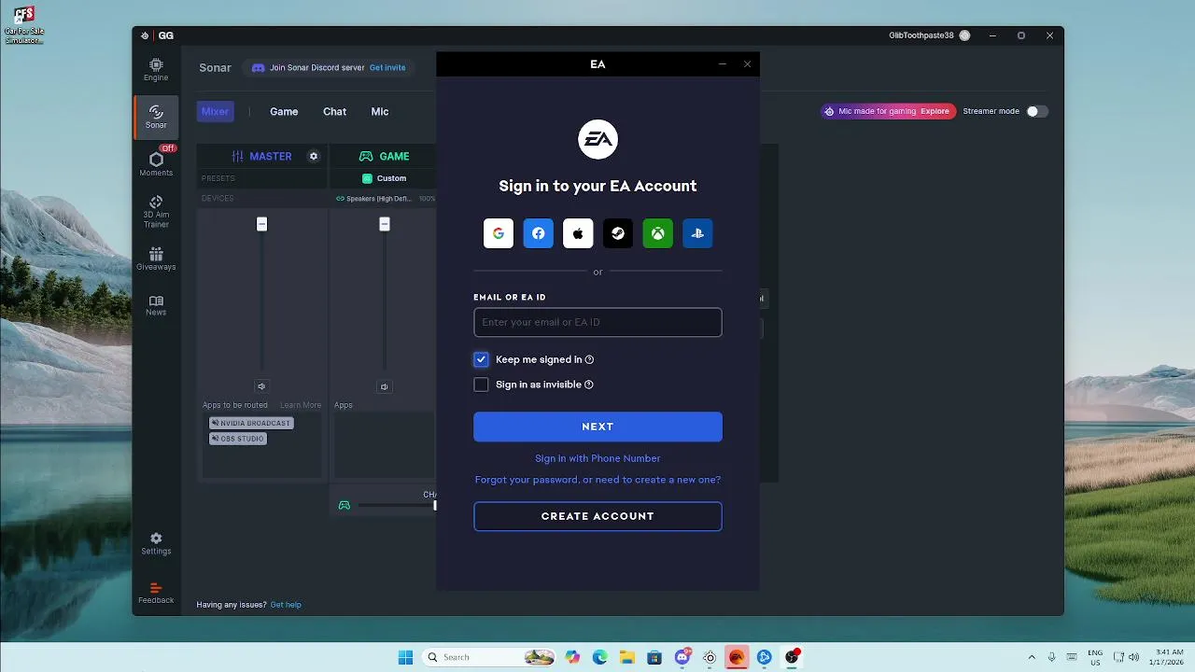Click Get invite Discord link
The width and height of the screenshot is (1195, 672).
[x=387, y=68]
